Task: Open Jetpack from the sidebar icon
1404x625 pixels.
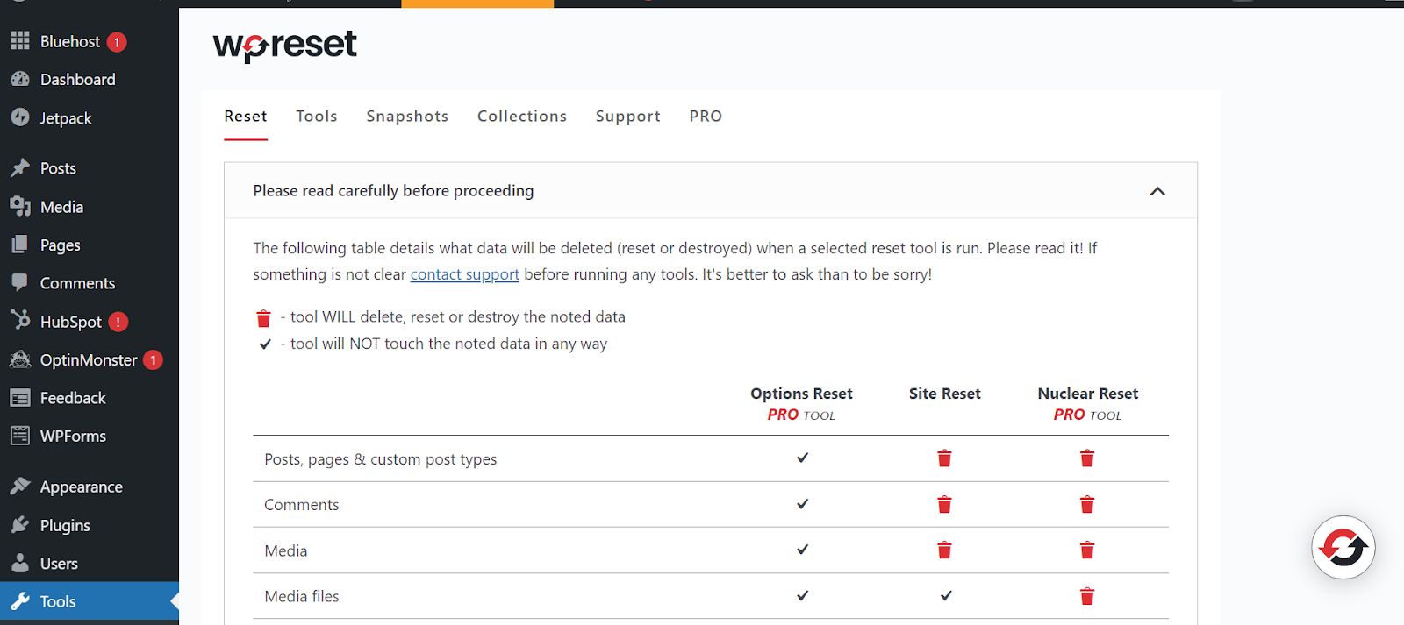Action: [20, 117]
